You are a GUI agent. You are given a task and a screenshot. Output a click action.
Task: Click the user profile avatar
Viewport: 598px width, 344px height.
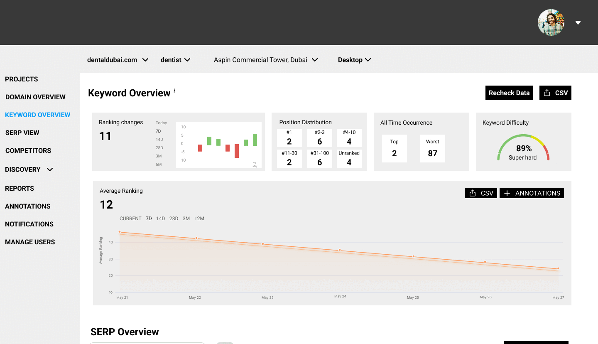pyautogui.click(x=551, y=22)
